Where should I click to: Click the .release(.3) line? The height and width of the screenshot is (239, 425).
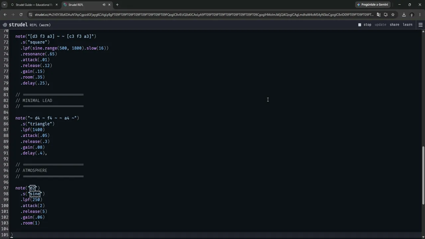35,141
